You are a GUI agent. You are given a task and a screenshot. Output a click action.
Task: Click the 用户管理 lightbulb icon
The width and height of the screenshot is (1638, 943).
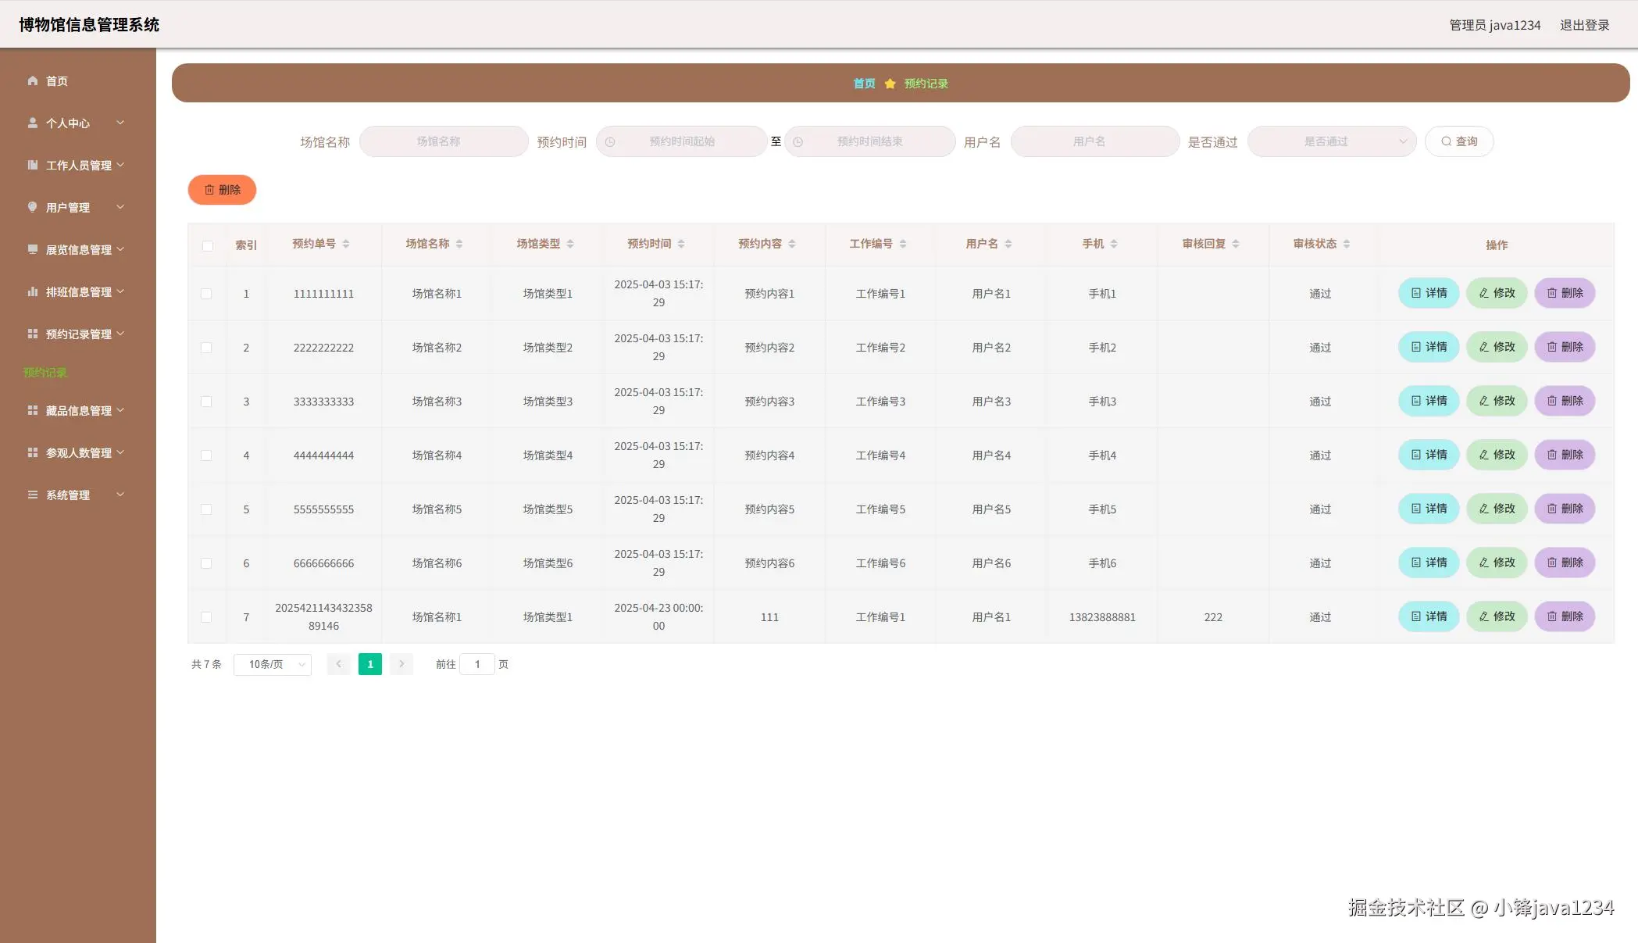[x=33, y=207]
